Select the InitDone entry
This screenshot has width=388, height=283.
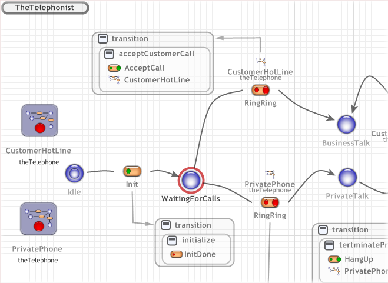click(x=200, y=255)
